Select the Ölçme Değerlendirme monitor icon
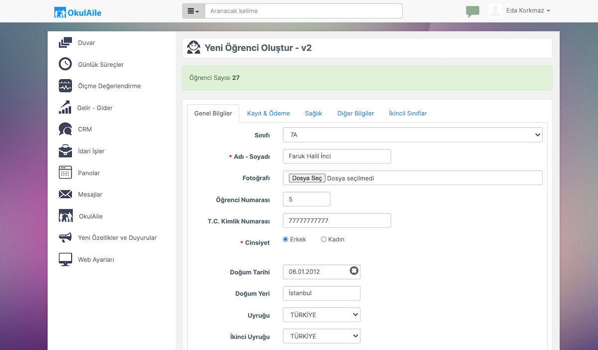The width and height of the screenshot is (598, 350). point(65,86)
